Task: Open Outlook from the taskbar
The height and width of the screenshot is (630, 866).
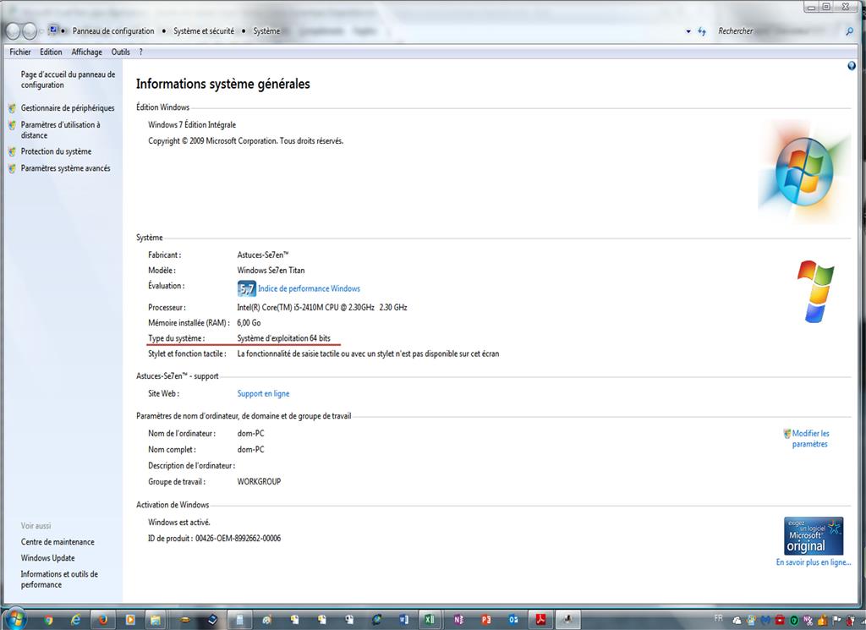Action: [513, 620]
